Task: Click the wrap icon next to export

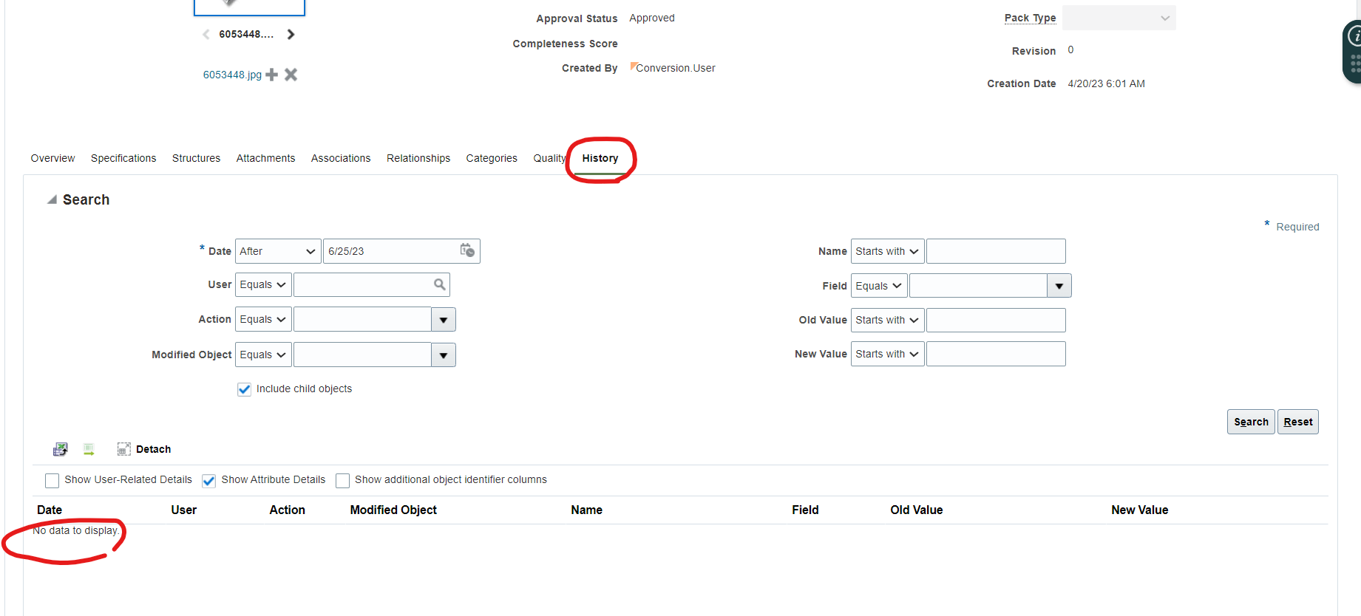Action: (89, 449)
